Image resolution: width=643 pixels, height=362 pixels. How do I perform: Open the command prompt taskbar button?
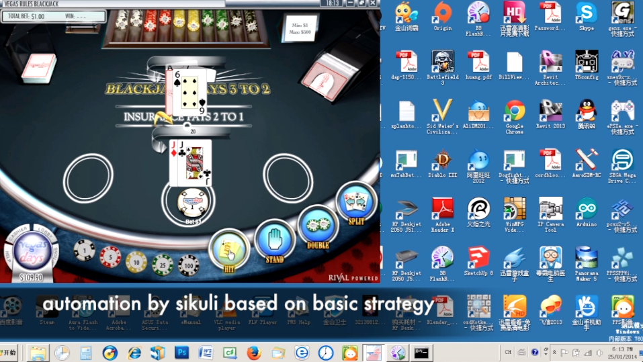tap(421, 353)
